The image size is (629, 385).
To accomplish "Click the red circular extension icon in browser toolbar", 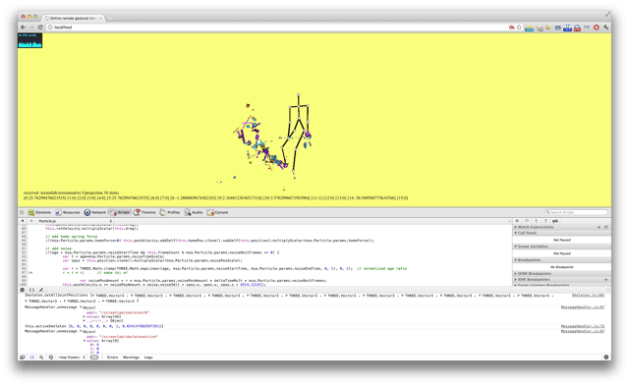I will [597, 27].
